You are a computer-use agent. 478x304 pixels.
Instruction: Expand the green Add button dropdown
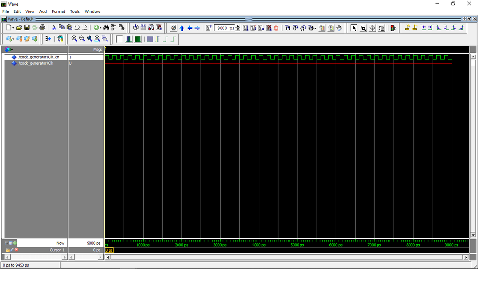click(100, 28)
